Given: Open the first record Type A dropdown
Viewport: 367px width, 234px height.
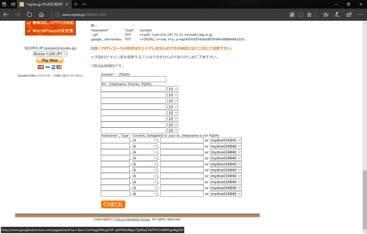Looking at the screenshot, I should tap(145, 140).
